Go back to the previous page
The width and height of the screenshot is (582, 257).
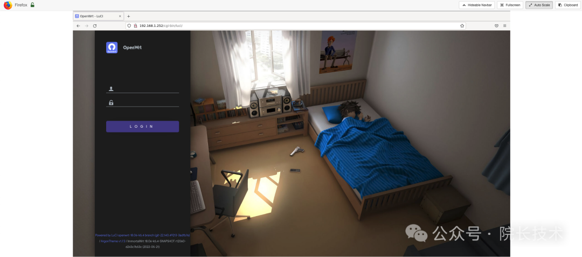pyautogui.click(x=78, y=26)
